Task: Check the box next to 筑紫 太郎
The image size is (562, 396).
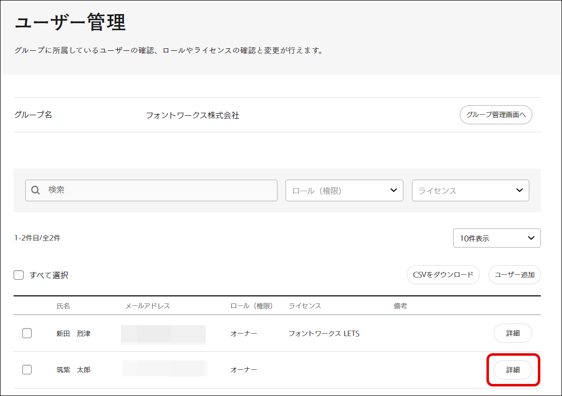Action: pyautogui.click(x=27, y=370)
